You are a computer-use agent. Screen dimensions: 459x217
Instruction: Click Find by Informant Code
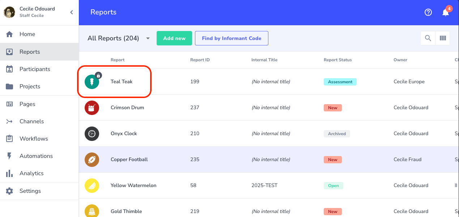231,38
